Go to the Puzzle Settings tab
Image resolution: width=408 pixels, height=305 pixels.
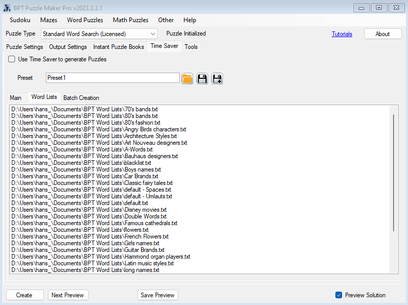click(x=25, y=47)
